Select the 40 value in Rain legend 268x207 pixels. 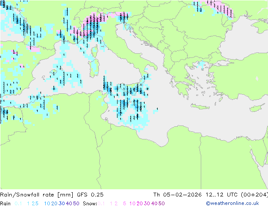(x=69, y=204)
